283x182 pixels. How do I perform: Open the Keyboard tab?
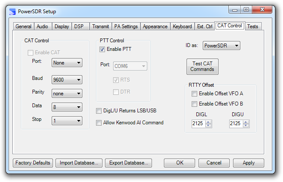coord(182,26)
